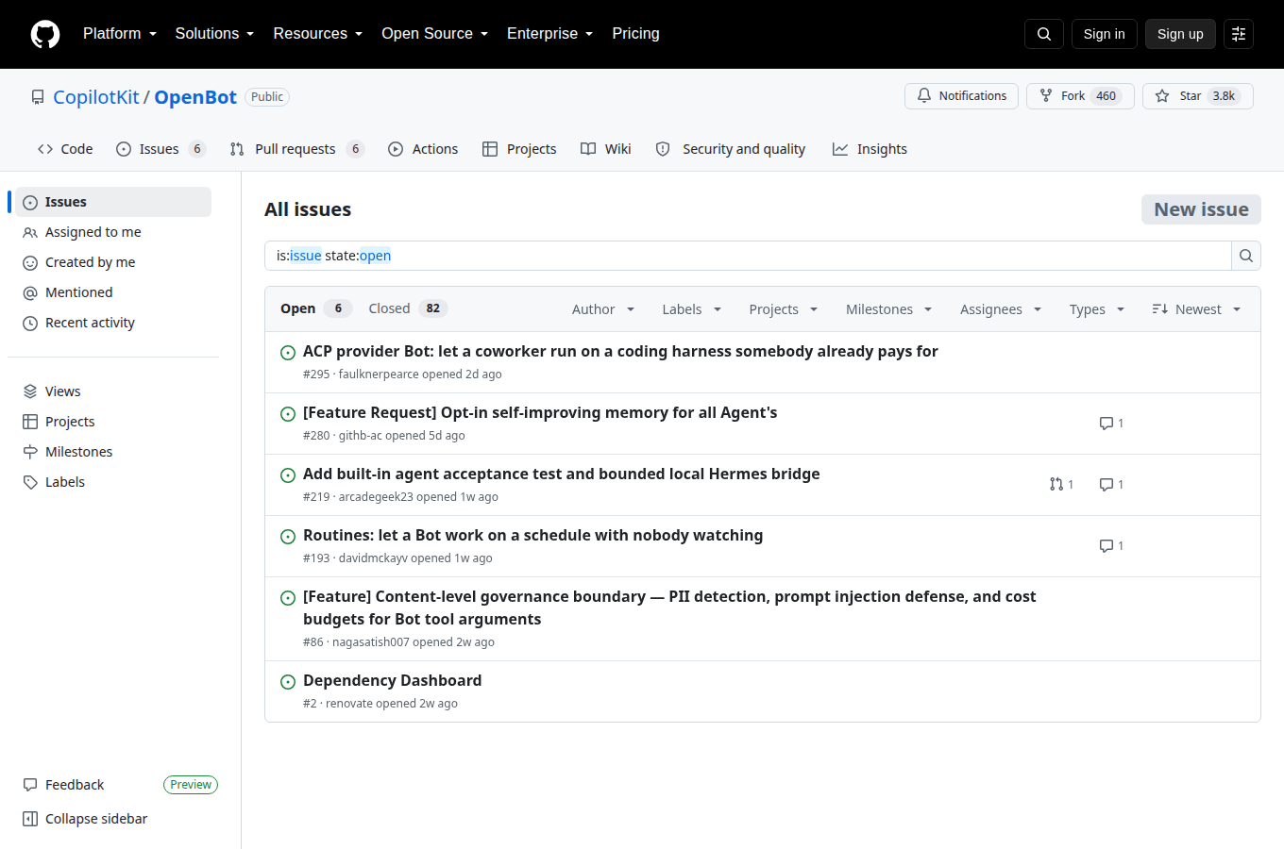The image size is (1284, 849).
Task: Open the ACP provider Bot issue
Action: coord(620,351)
